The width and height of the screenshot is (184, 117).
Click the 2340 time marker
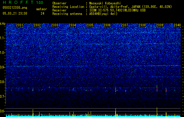click(177, 25)
